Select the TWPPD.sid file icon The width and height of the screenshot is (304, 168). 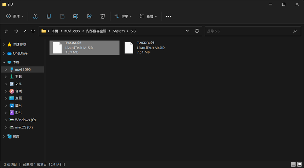tap(129, 47)
